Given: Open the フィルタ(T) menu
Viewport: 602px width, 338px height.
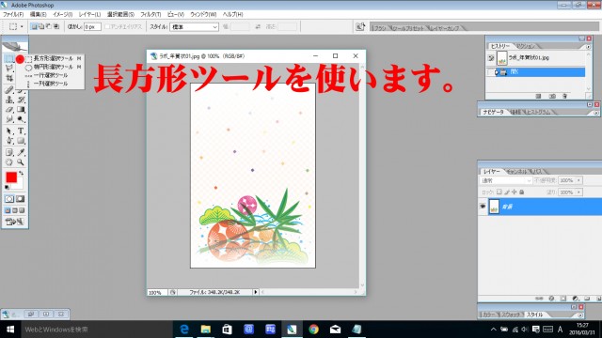Looking at the screenshot, I should 150,14.
